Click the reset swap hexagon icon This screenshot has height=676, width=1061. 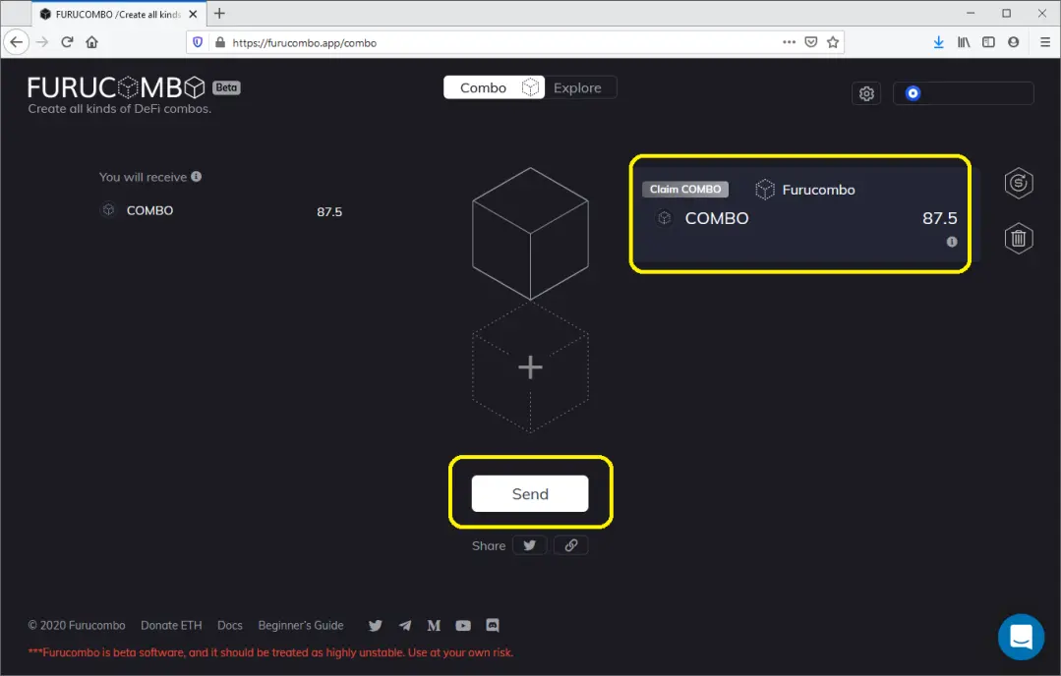coord(1019,183)
